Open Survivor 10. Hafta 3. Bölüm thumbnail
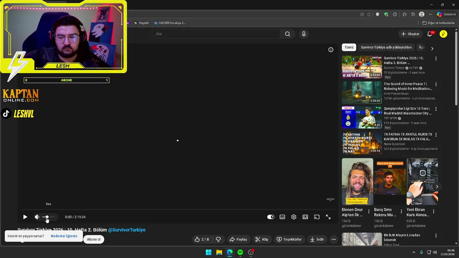459x258 pixels. (361, 67)
